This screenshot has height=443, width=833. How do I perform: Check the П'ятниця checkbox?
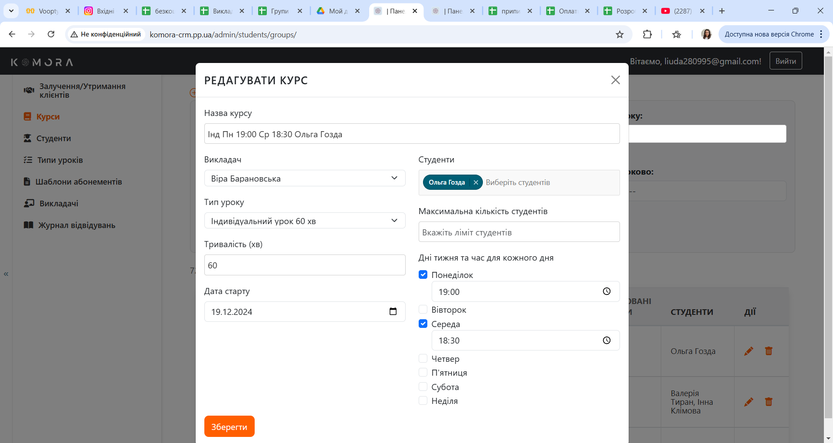423,373
